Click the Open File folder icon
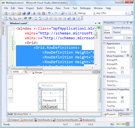 point(19,13)
